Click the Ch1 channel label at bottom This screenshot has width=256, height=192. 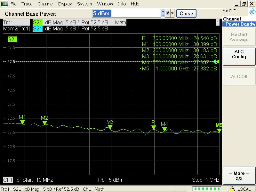(7, 180)
